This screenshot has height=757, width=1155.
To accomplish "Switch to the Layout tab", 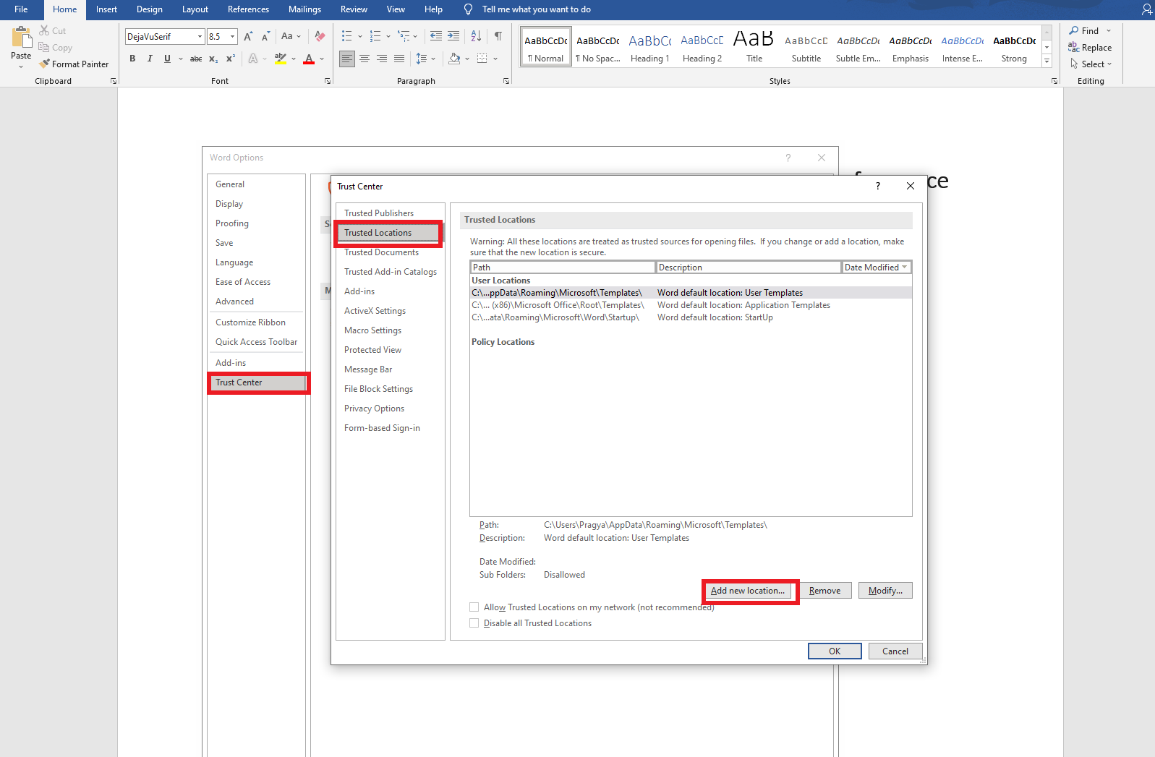I will pyautogui.click(x=195, y=9).
